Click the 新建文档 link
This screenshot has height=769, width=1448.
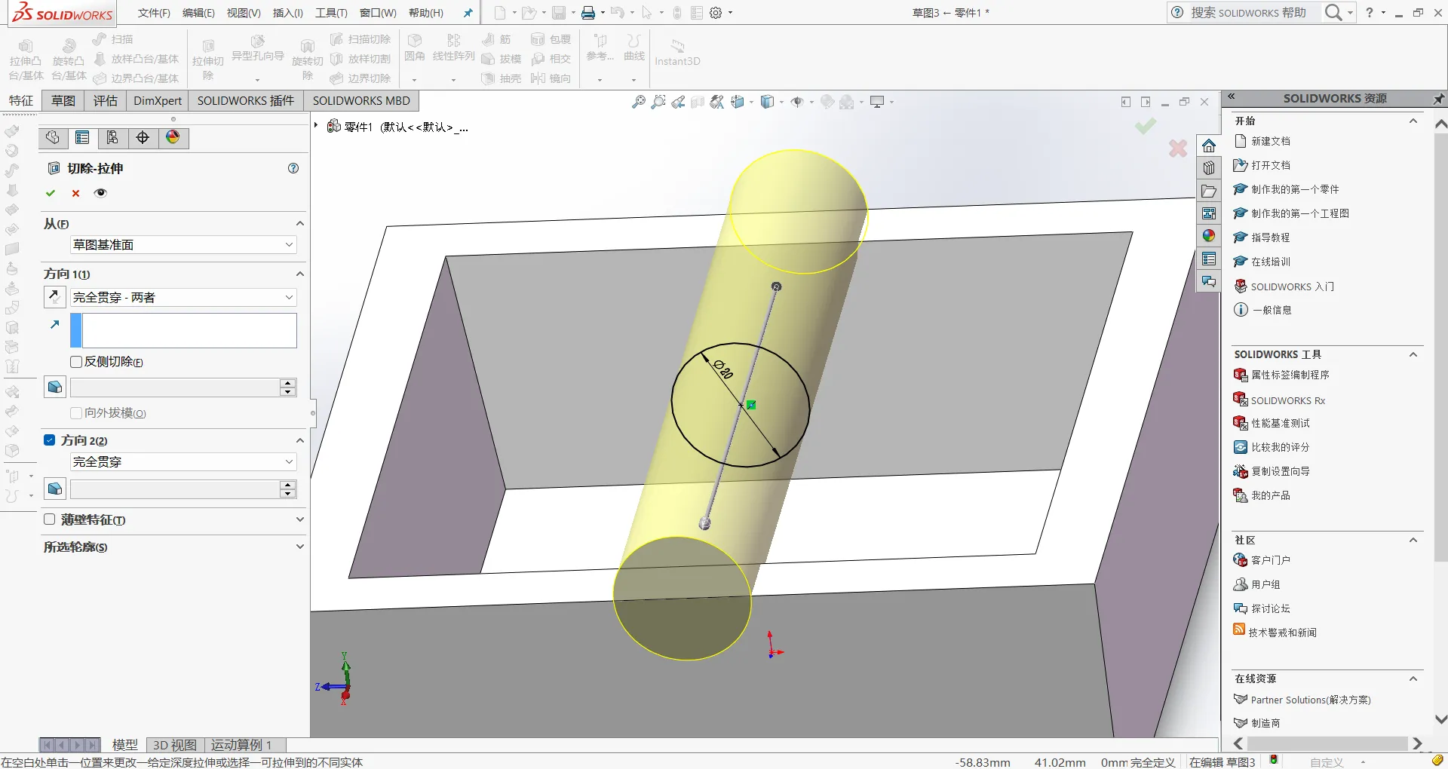tap(1270, 141)
